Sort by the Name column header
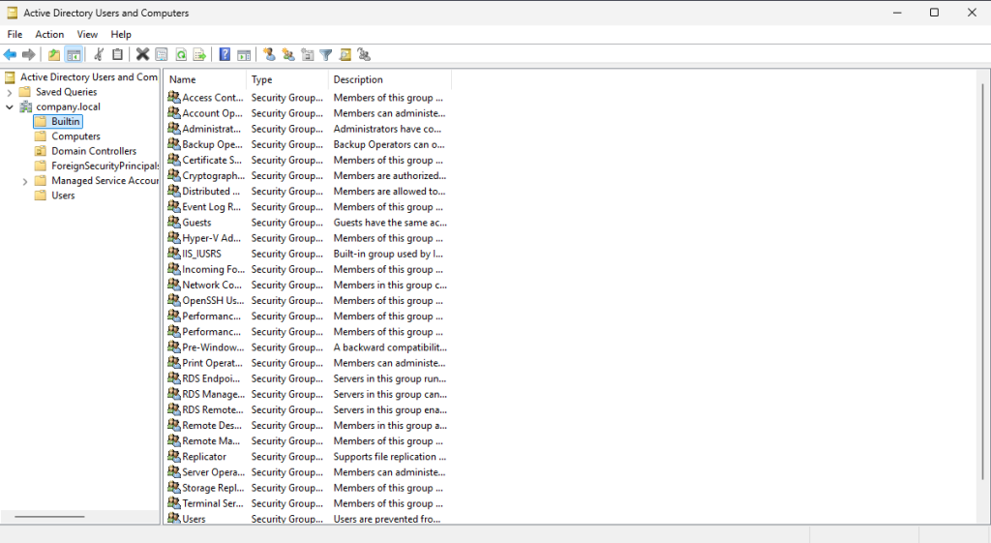This screenshot has width=991, height=543. [205, 79]
